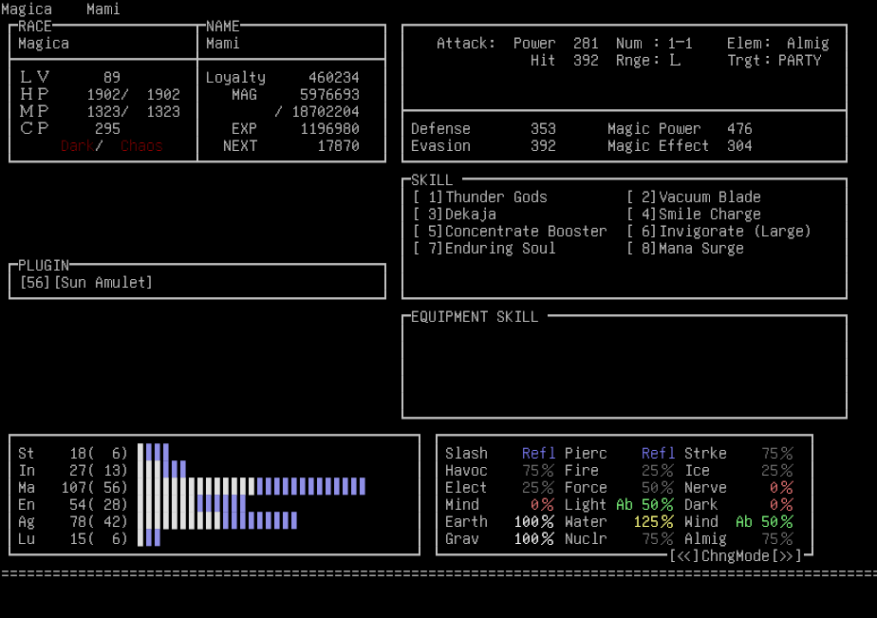Select skill 8 Mana Surge

coord(685,249)
